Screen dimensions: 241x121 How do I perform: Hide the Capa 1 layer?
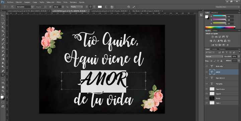coord(207,103)
